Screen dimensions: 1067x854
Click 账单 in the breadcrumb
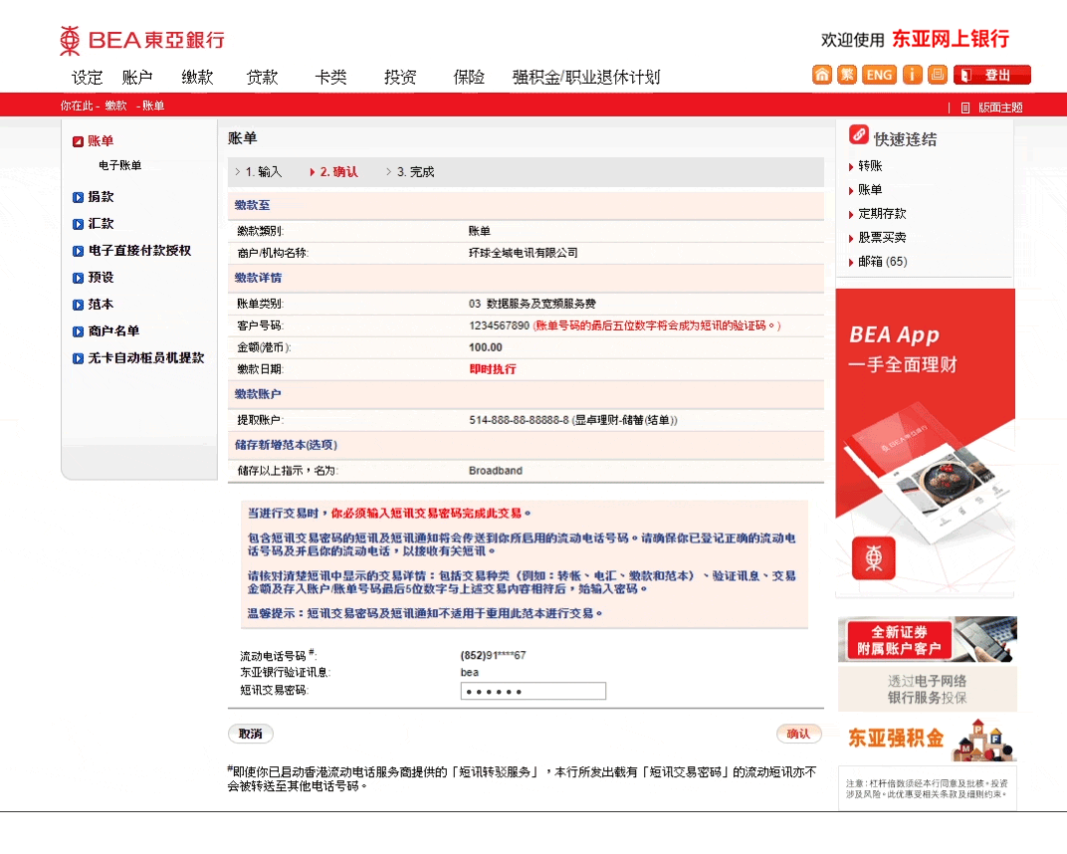(x=153, y=106)
